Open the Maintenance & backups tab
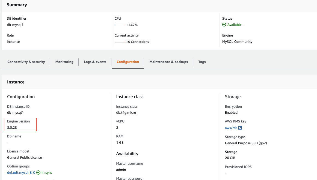Viewport: 317px width, 180px height. point(168,62)
